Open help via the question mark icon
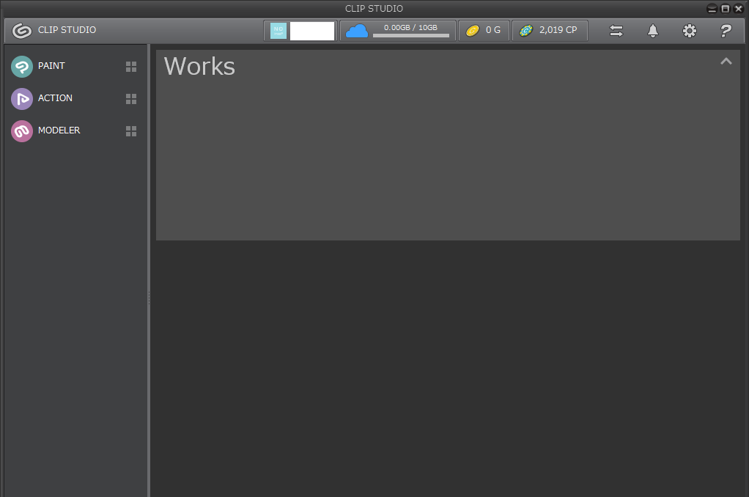Screen dimensions: 749x497 click(726, 31)
